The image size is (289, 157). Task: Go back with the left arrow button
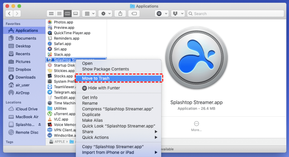click(x=9, y=14)
